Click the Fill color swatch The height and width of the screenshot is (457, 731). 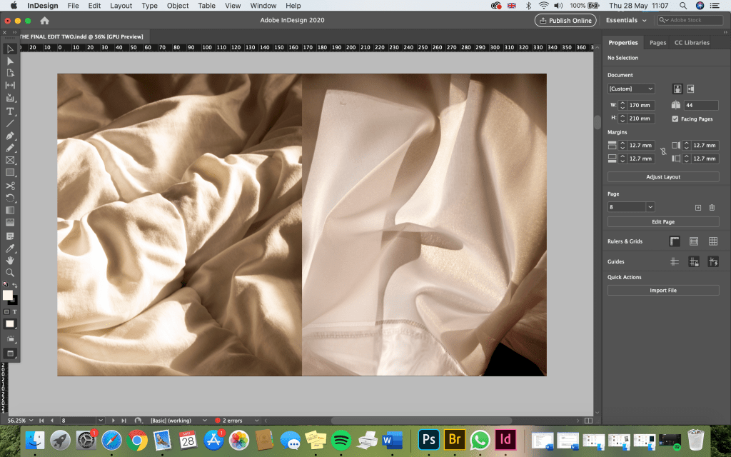click(8, 295)
